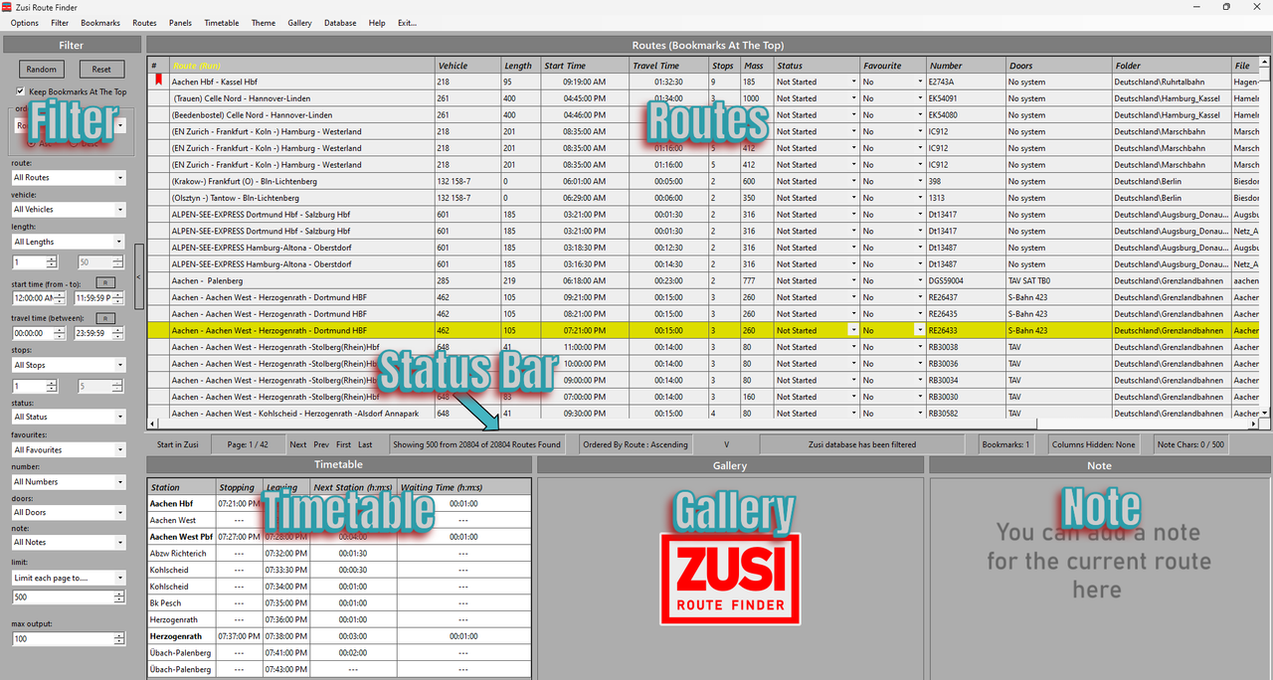This screenshot has height=680, width=1273.
Task: Click the Folder column header
Action: (x=1171, y=66)
